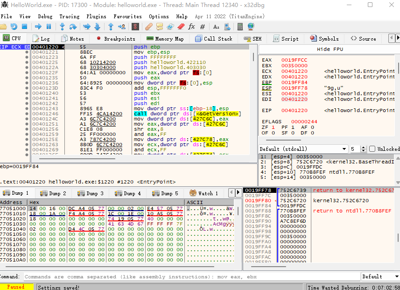Viewport: 400px width, 290px height.
Task: Open the Plugins menu
Action: click(x=96, y=16)
